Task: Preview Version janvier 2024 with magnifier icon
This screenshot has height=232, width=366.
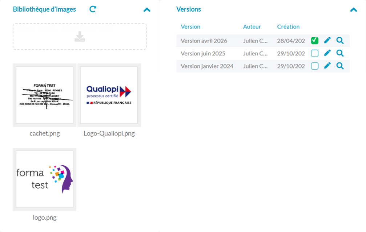Action: coord(340,66)
